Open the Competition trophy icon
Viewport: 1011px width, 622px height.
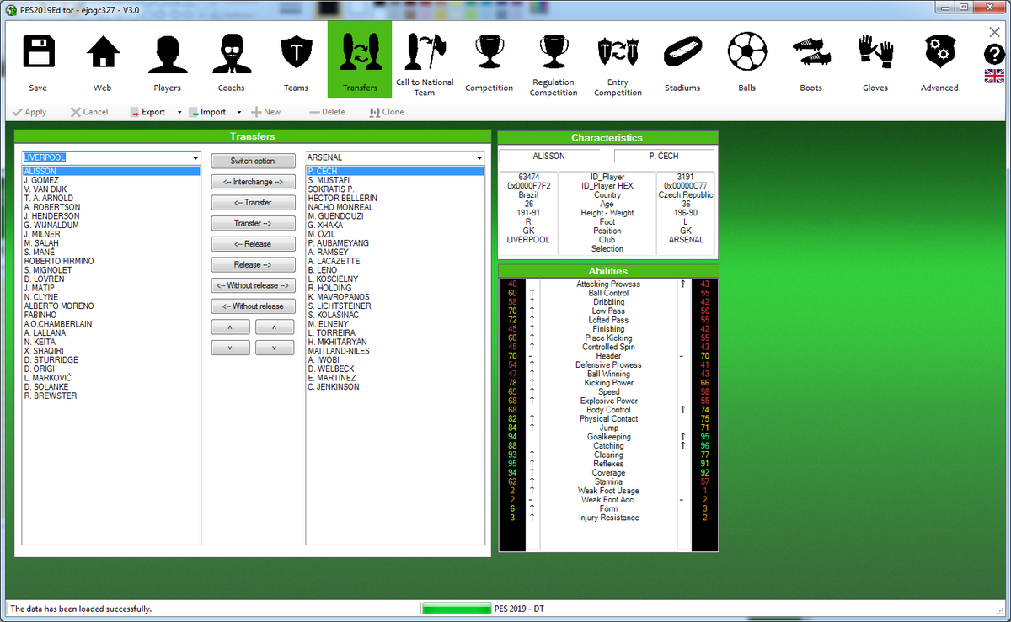click(x=489, y=51)
